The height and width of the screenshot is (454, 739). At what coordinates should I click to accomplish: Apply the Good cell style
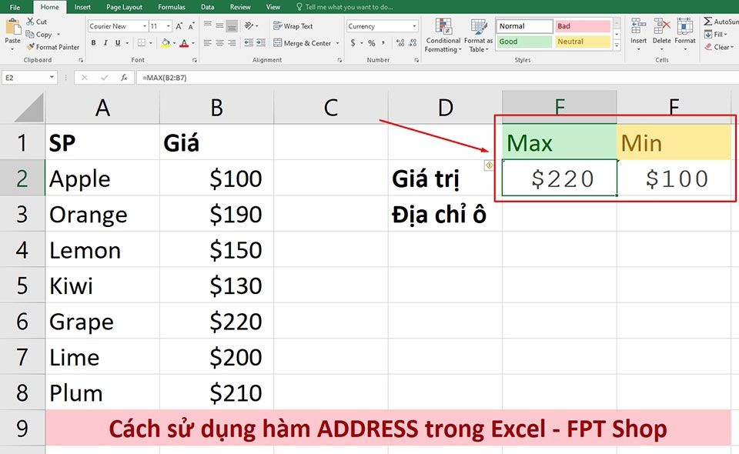(x=523, y=41)
